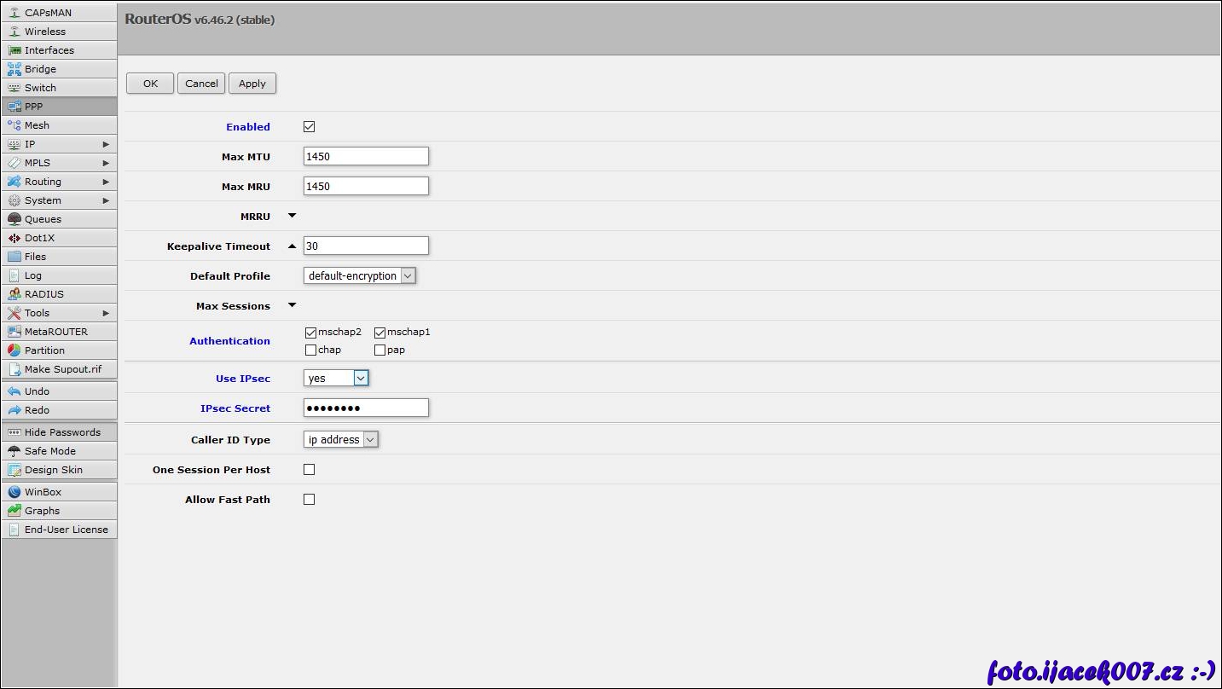Image resolution: width=1222 pixels, height=689 pixels.
Task: Click the Wireless icon in sidebar
Action: pos(14,32)
